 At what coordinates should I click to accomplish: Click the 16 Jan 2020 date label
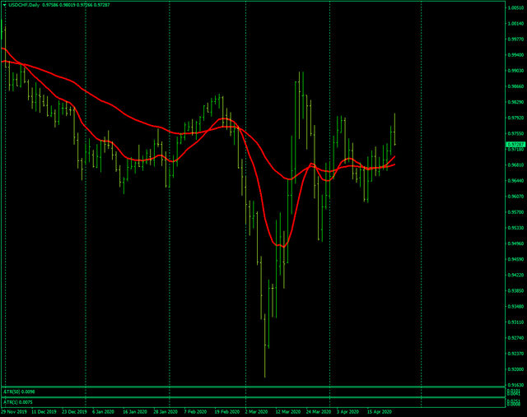(135, 411)
